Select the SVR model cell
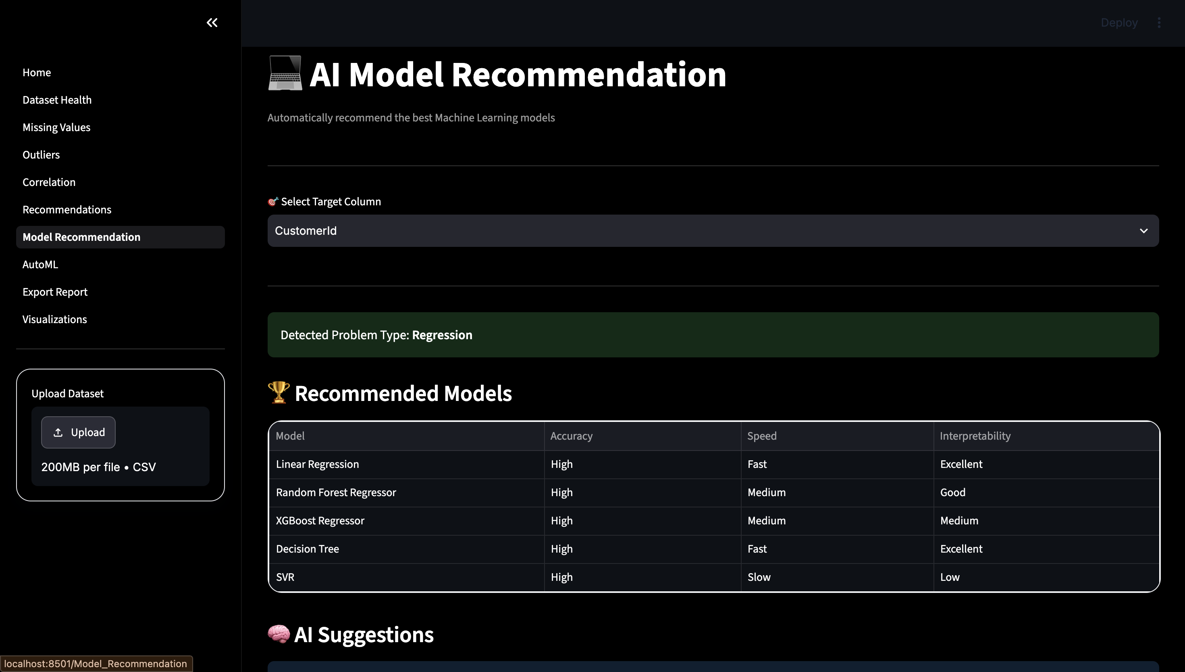 [406, 577]
